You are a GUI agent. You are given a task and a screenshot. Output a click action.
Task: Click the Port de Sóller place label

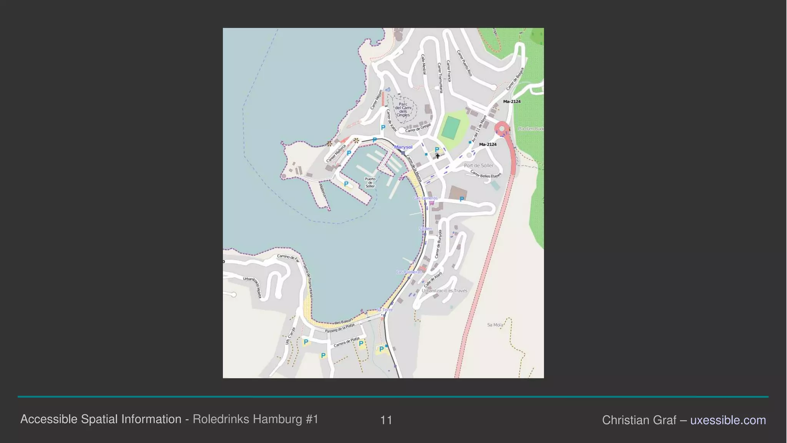pyautogui.click(x=478, y=165)
